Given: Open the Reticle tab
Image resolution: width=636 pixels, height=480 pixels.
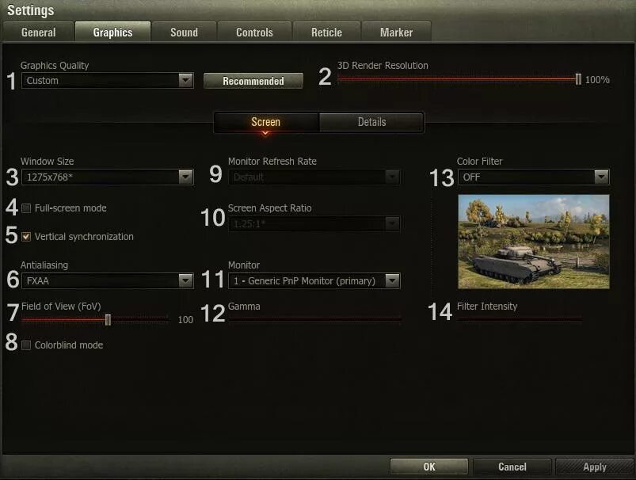Looking at the screenshot, I should pyautogui.click(x=326, y=32).
